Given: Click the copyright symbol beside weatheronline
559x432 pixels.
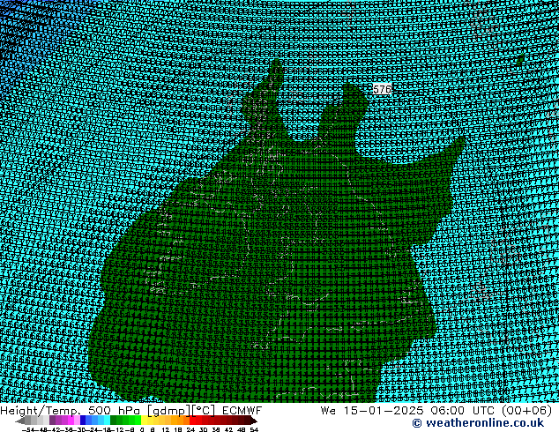Looking at the screenshot, I should (392, 423).
